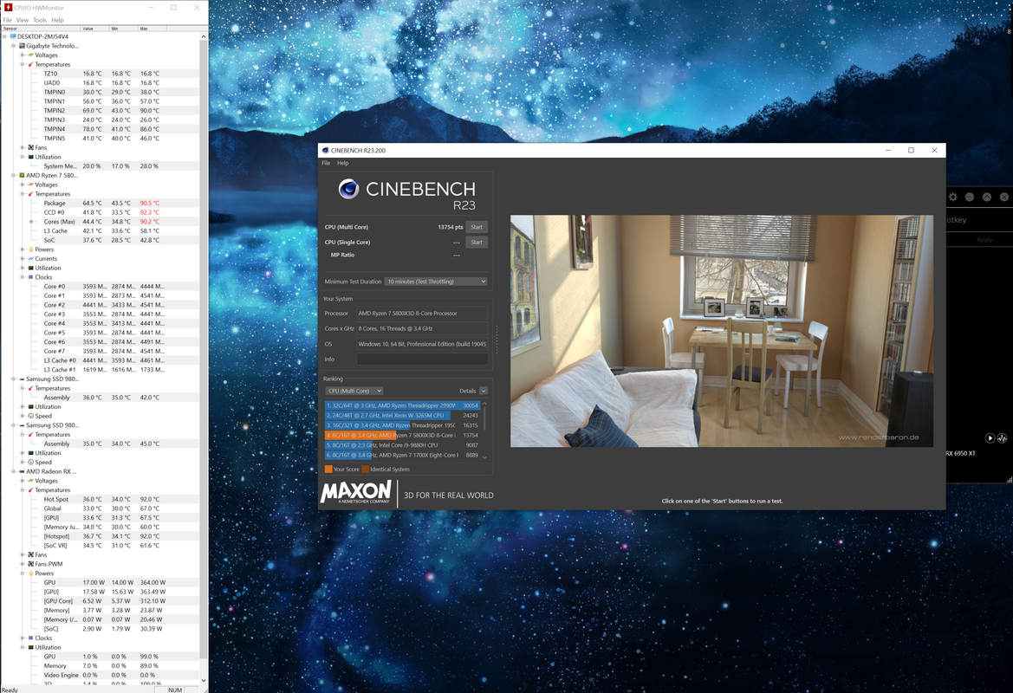1013x693 pixels.
Task: Open the View menu in HWMonitor
Action: click(22, 20)
